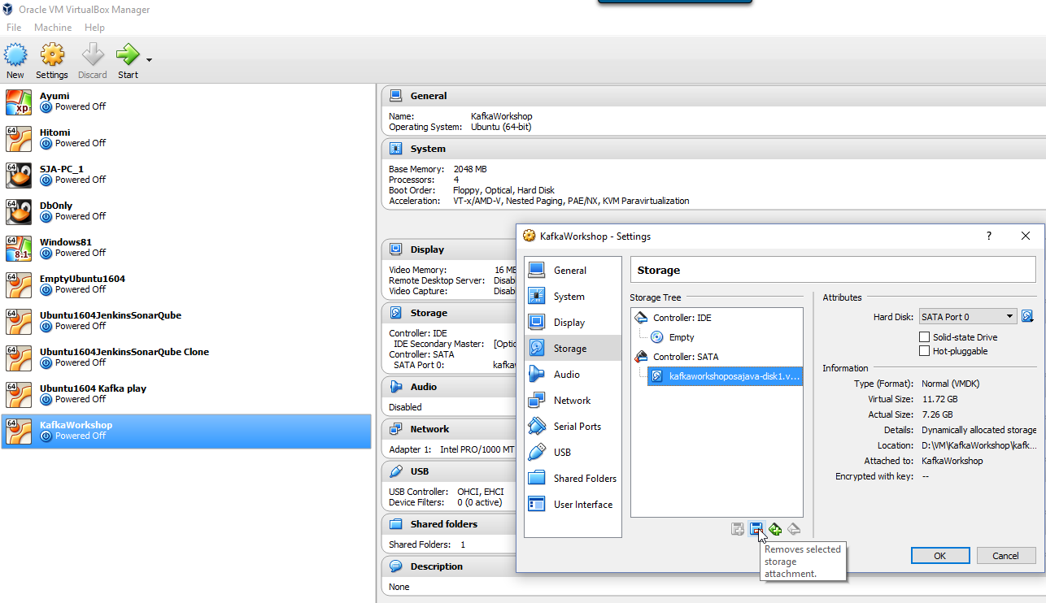Click the remove storage controller icon
The image size is (1046, 603).
[x=794, y=530]
